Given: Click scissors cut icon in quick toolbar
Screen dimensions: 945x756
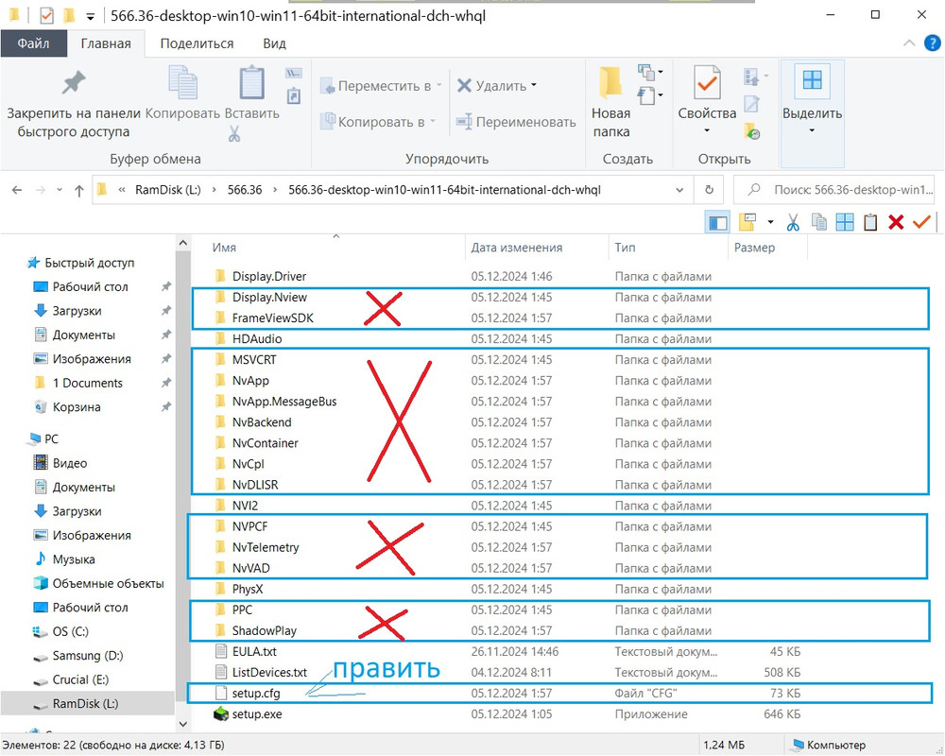Looking at the screenshot, I should [793, 222].
